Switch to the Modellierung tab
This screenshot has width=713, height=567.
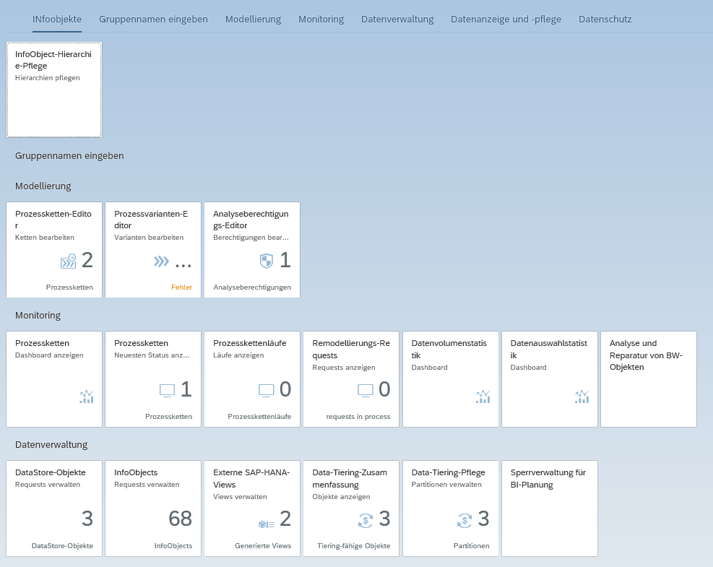click(x=253, y=19)
